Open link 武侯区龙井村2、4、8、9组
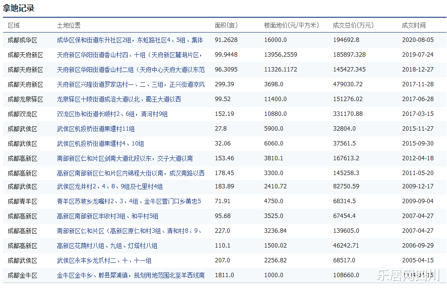 (x=110, y=187)
